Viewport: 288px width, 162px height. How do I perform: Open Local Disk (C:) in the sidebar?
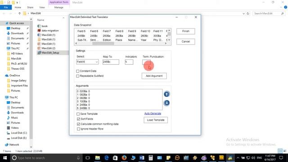pos(19,133)
